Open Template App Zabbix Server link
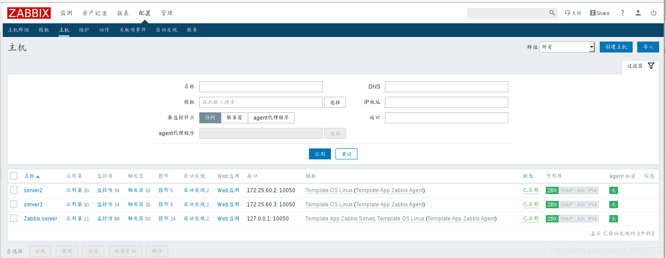The height and width of the screenshot is (258, 666). (340, 219)
